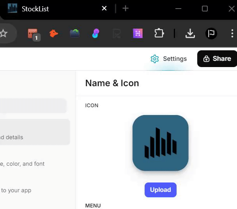Click the purple grid extension icon
Screen dimensions: 237x209
coord(138,33)
